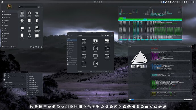Launch Discover from the favorites

tap(37, 36)
